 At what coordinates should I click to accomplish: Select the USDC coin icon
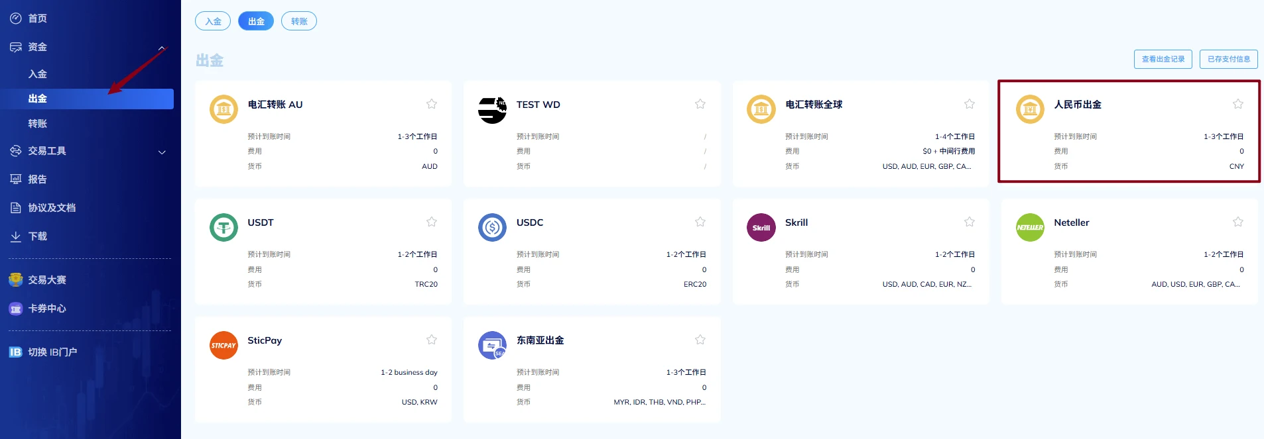coord(492,227)
